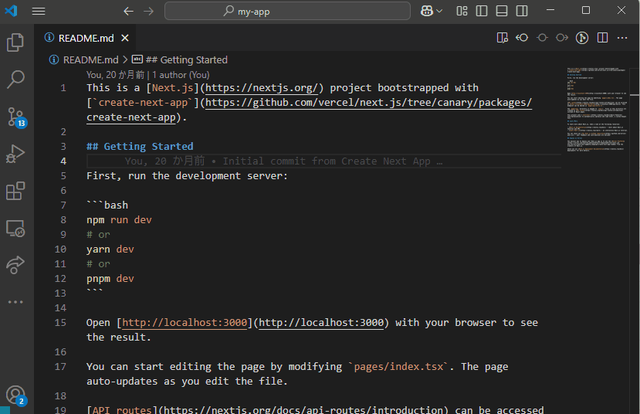
Task: Click `pages/index.tsx` inline code
Action: point(398,367)
